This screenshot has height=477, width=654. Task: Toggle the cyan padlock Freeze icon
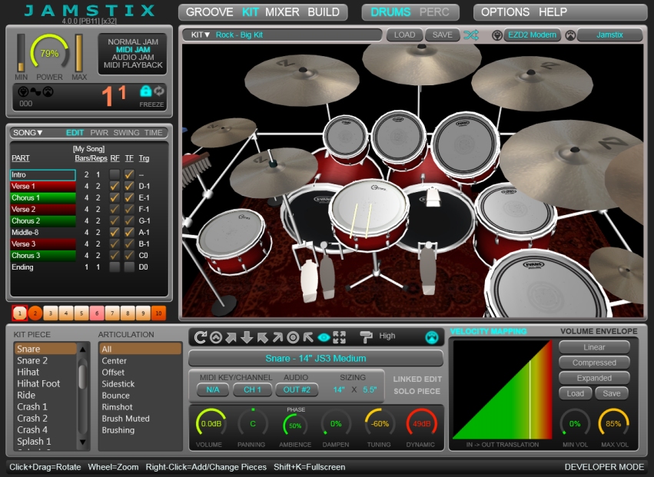point(145,91)
